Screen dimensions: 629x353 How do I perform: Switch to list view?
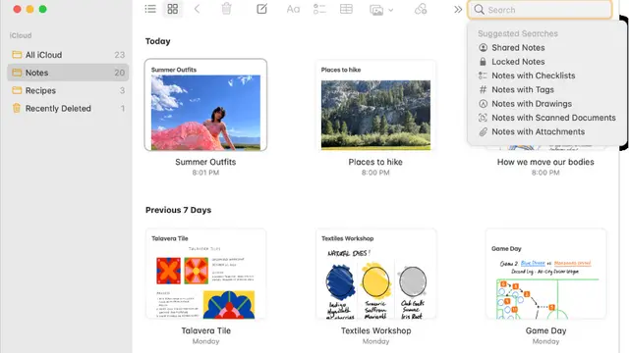(150, 9)
